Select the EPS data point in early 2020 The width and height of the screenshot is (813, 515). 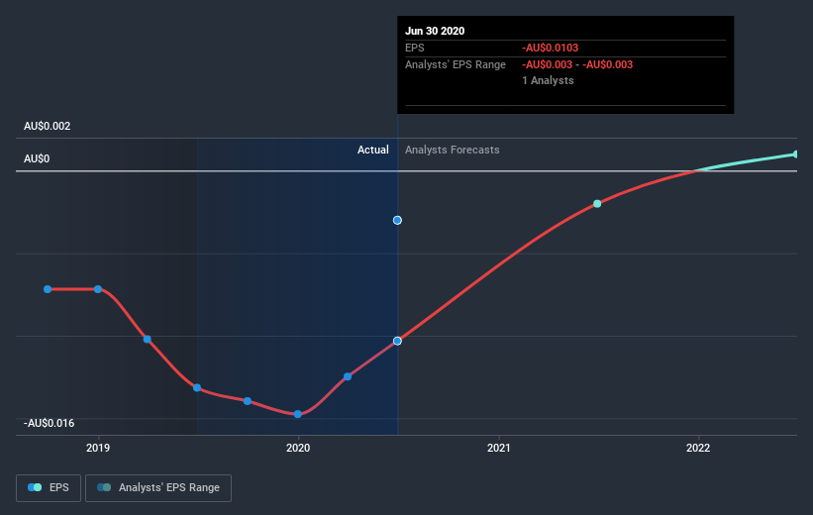pos(348,376)
